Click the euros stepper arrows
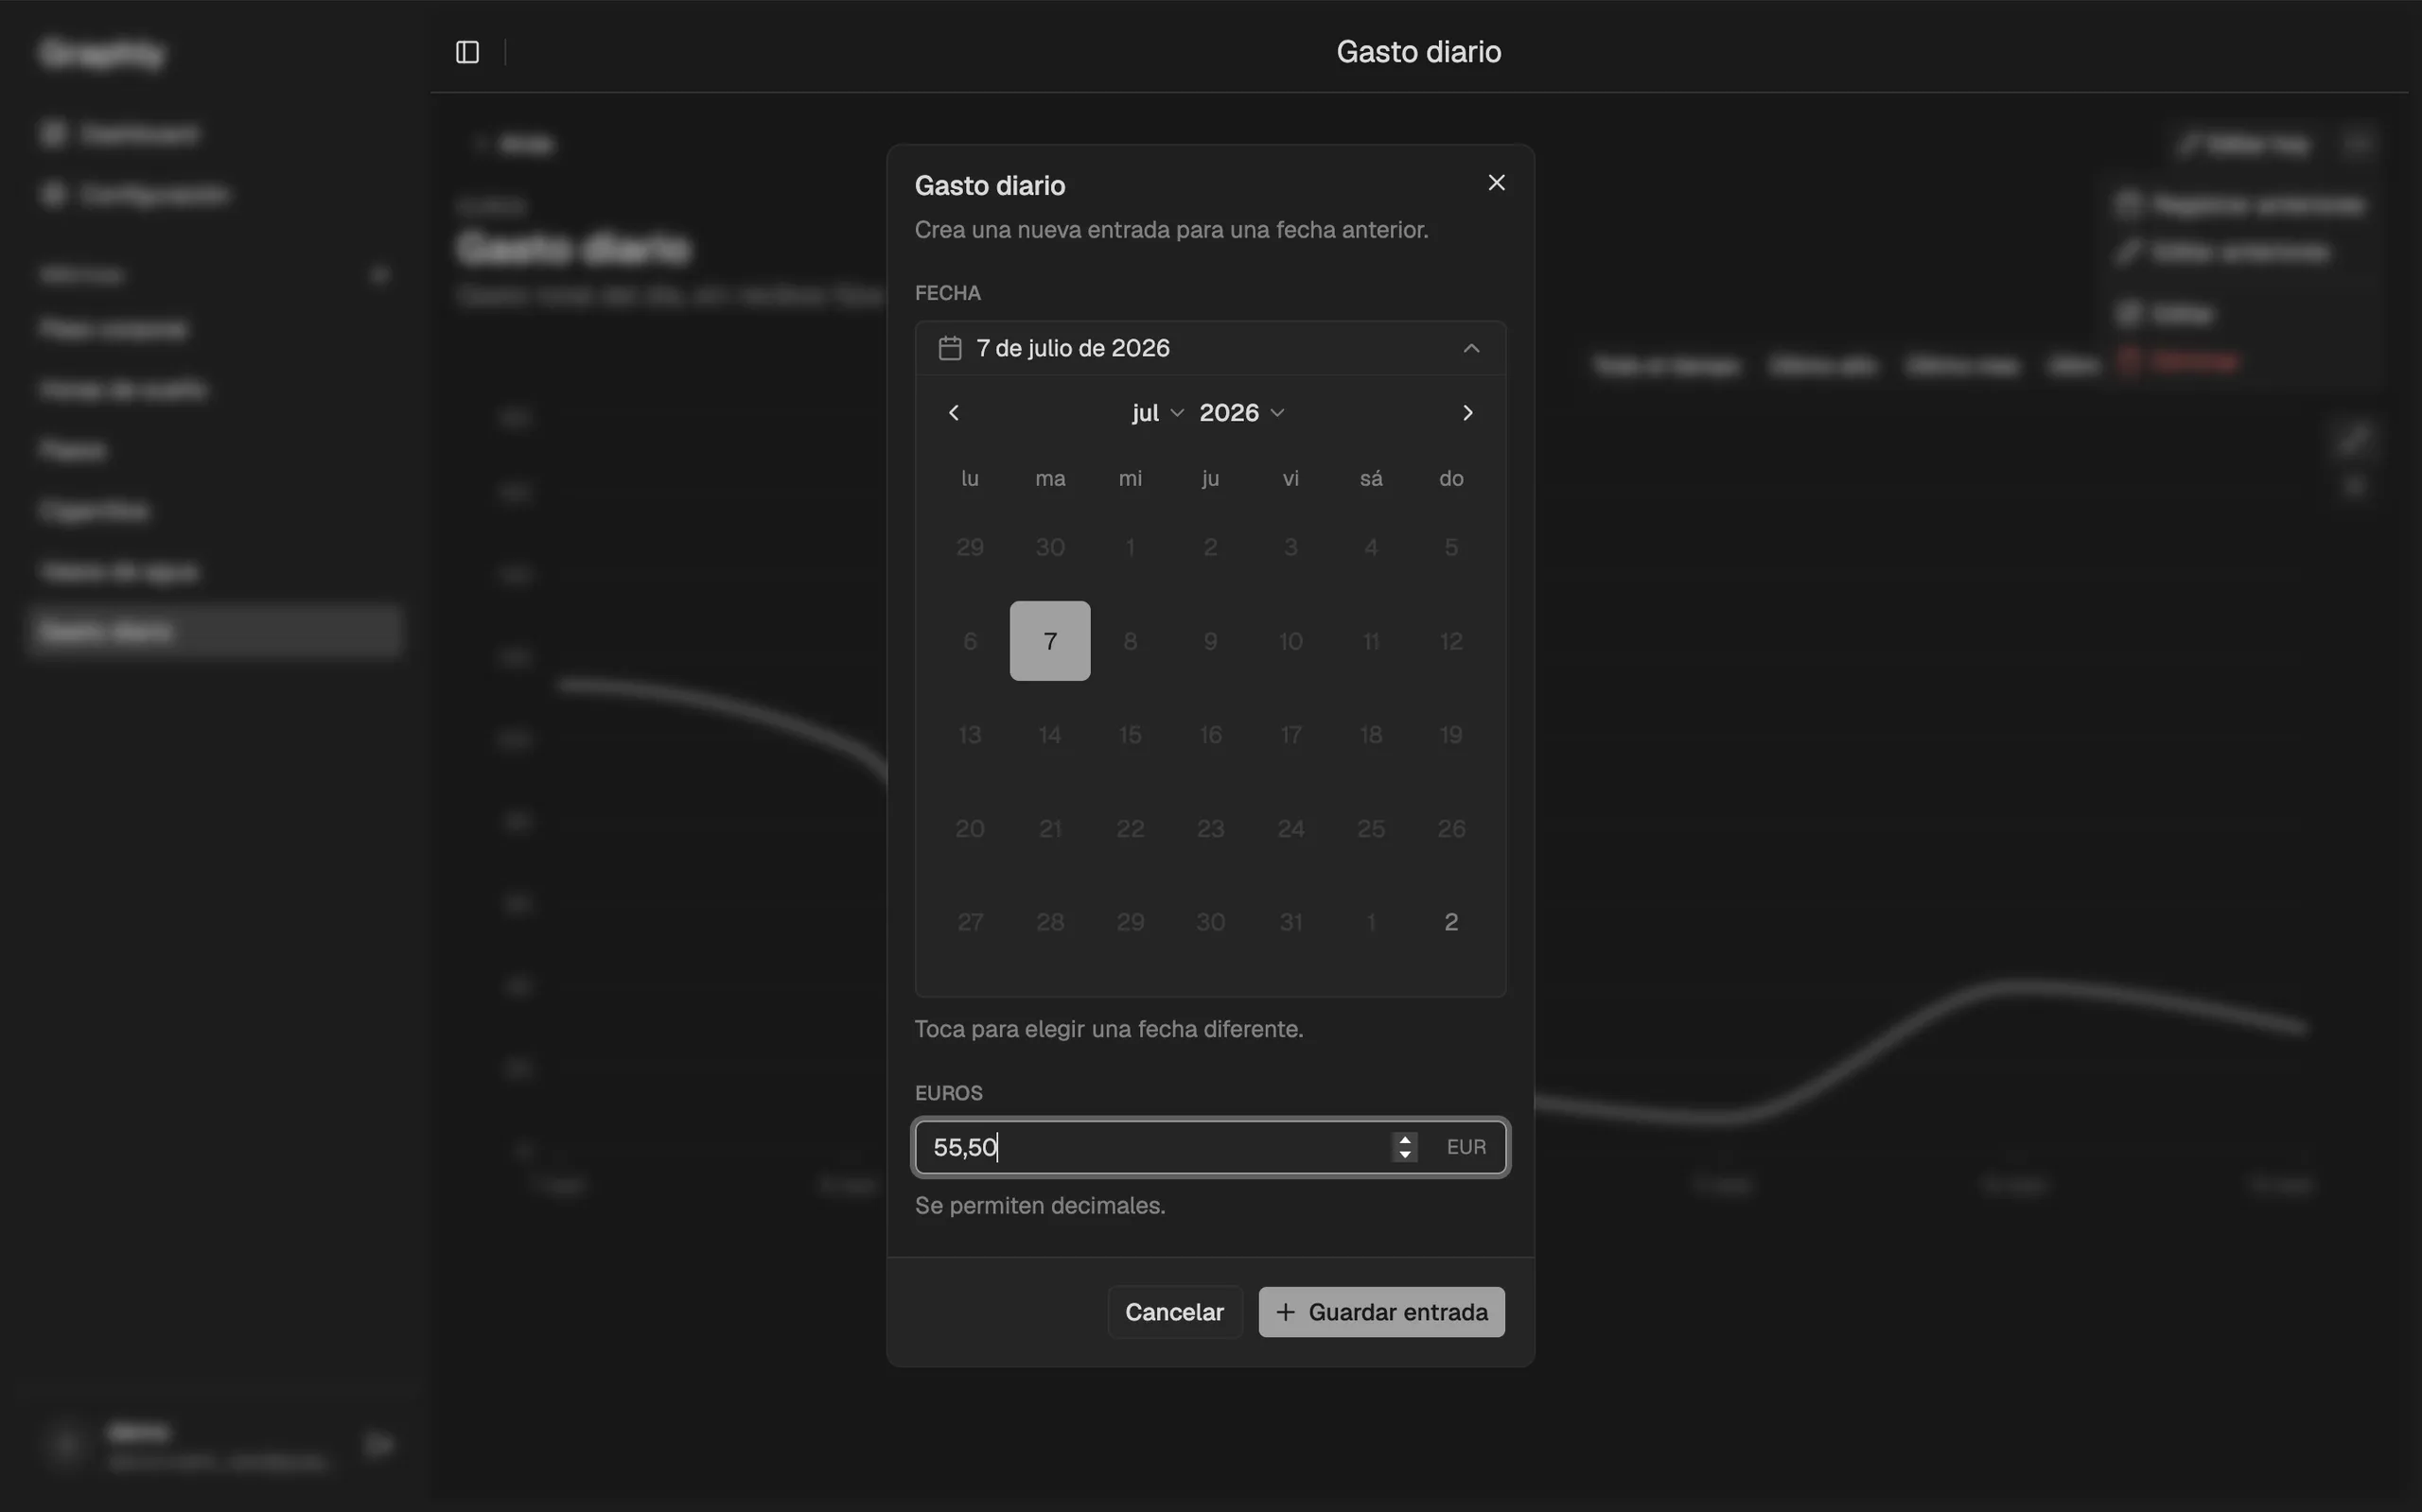The width and height of the screenshot is (2422, 1512). coord(1405,1147)
